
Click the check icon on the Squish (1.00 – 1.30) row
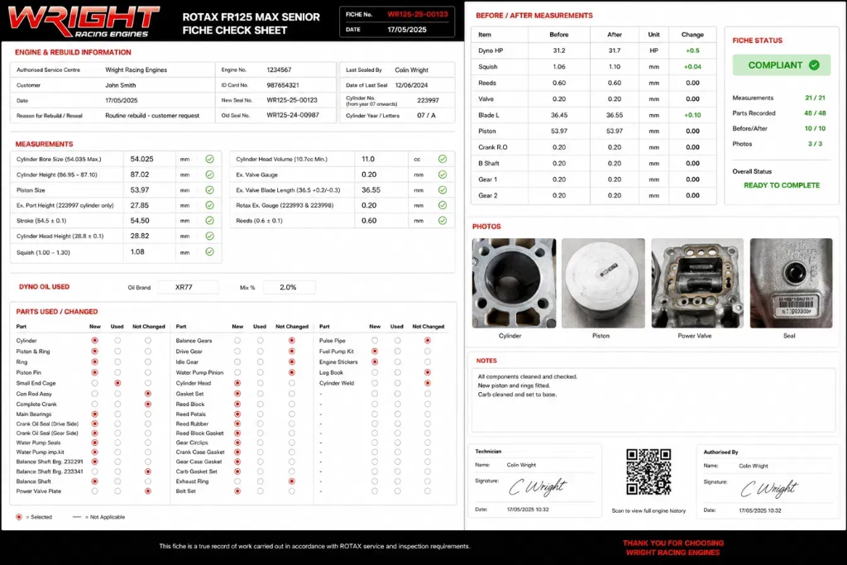209,251
